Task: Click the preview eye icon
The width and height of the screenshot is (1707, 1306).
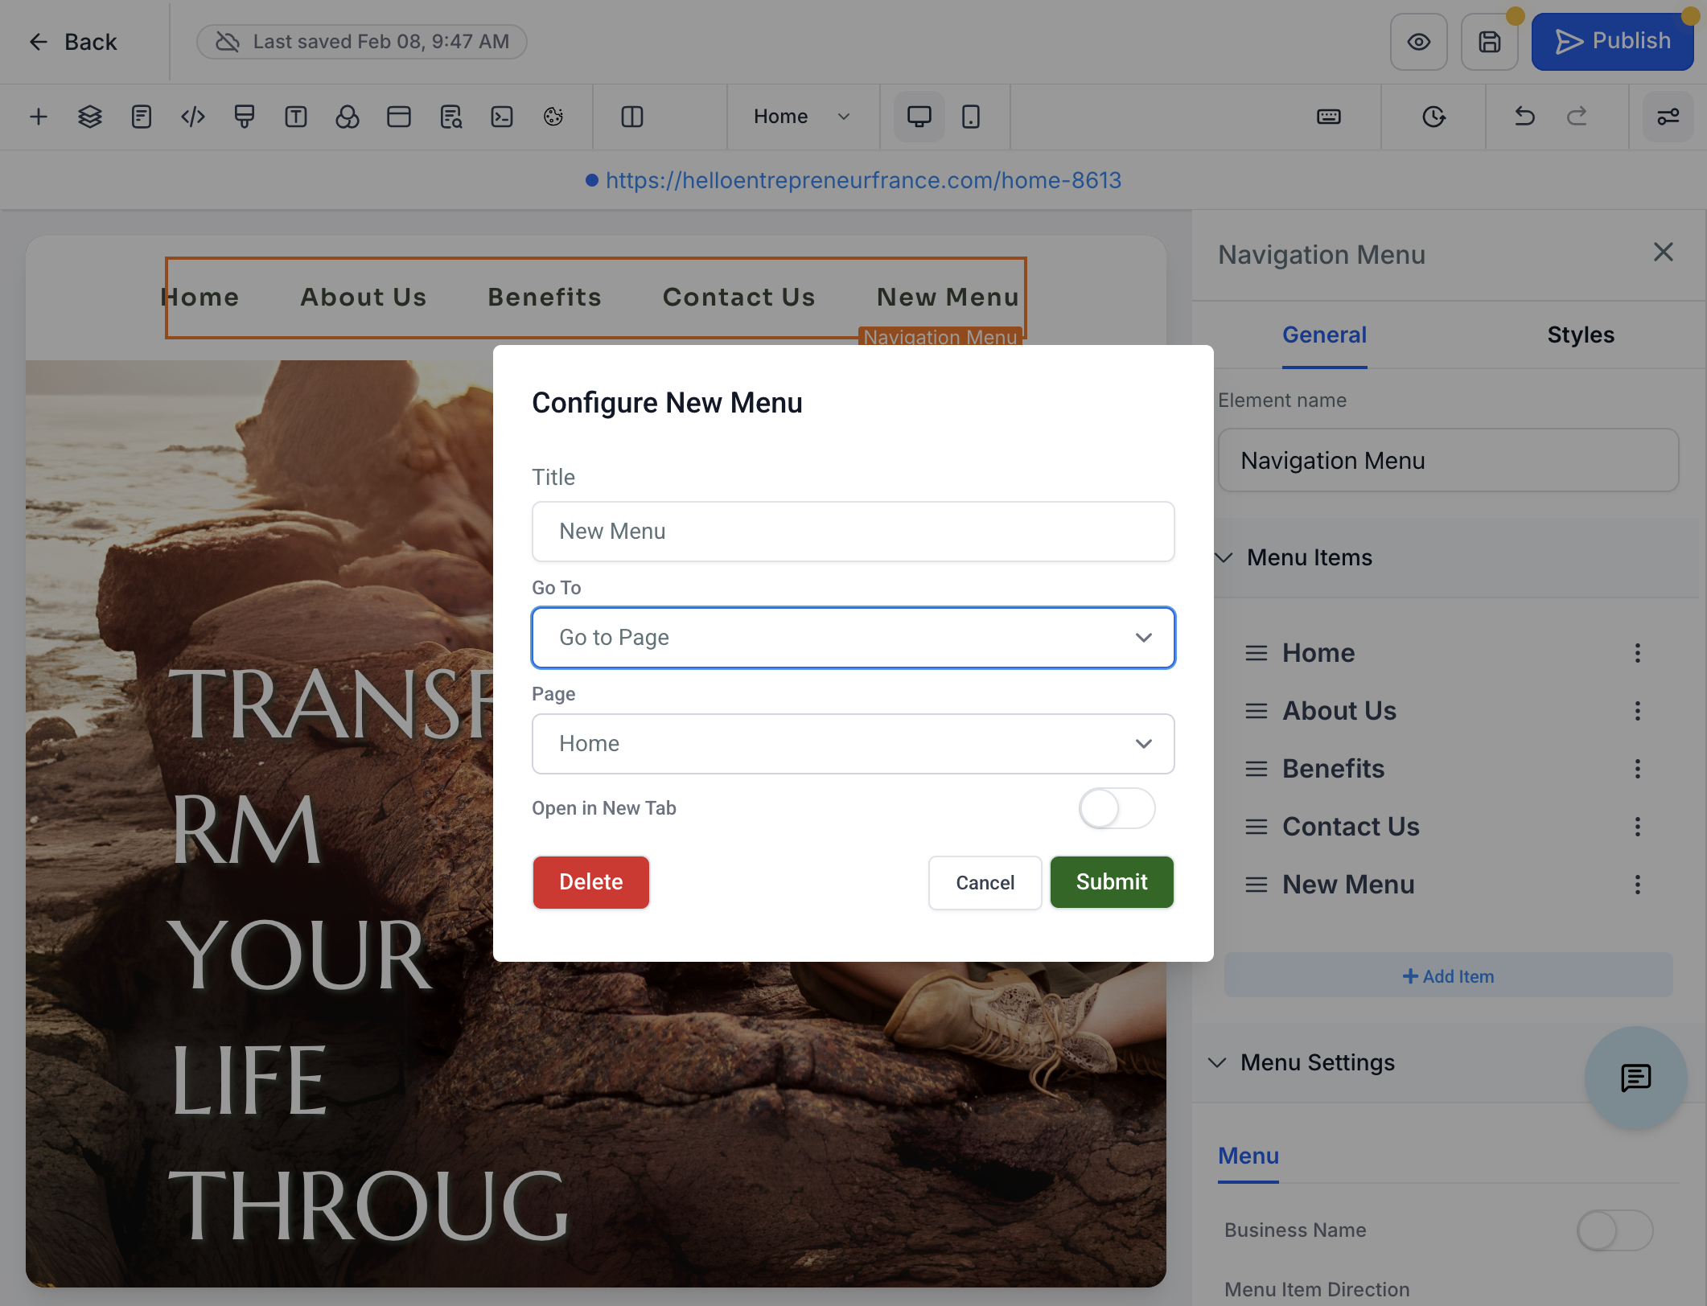Action: pyautogui.click(x=1419, y=42)
